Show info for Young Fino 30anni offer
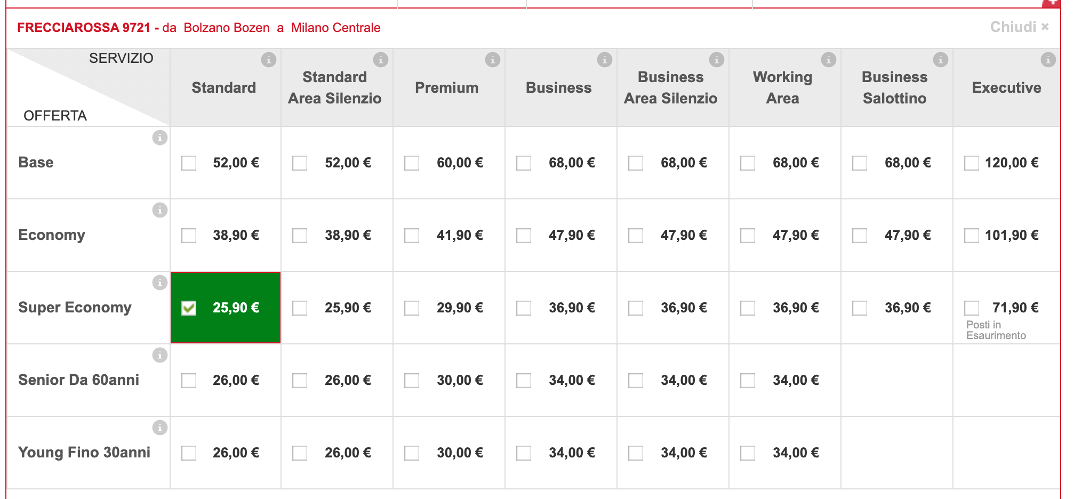The width and height of the screenshot is (1090, 499). [160, 428]
